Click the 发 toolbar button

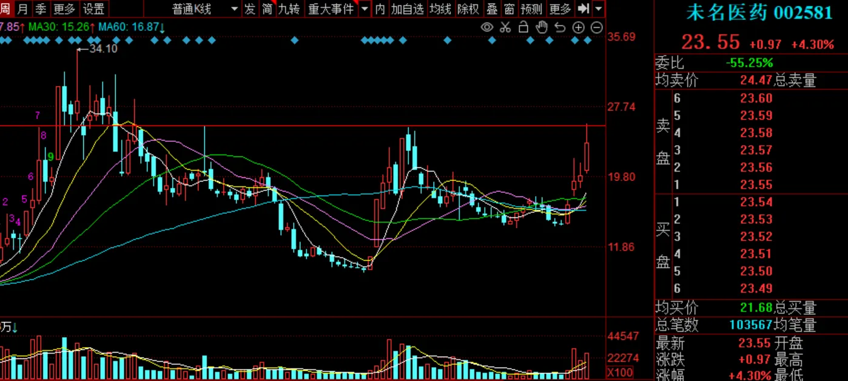point(250,9)
